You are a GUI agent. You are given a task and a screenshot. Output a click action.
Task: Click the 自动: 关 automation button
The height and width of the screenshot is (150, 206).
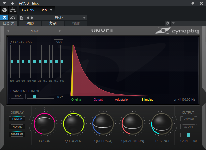[9, 23]
